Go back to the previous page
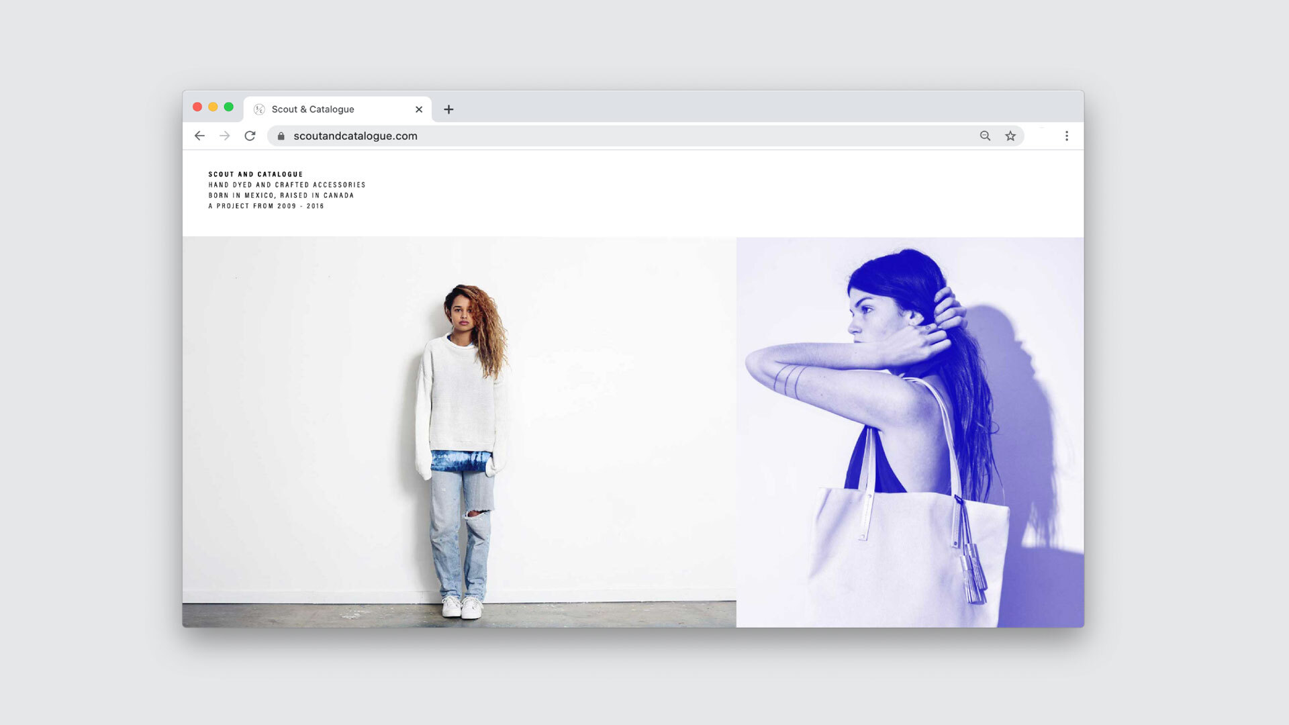This screenshot has width=1289, height=725. pyautogui.click(x=199, y=136)
